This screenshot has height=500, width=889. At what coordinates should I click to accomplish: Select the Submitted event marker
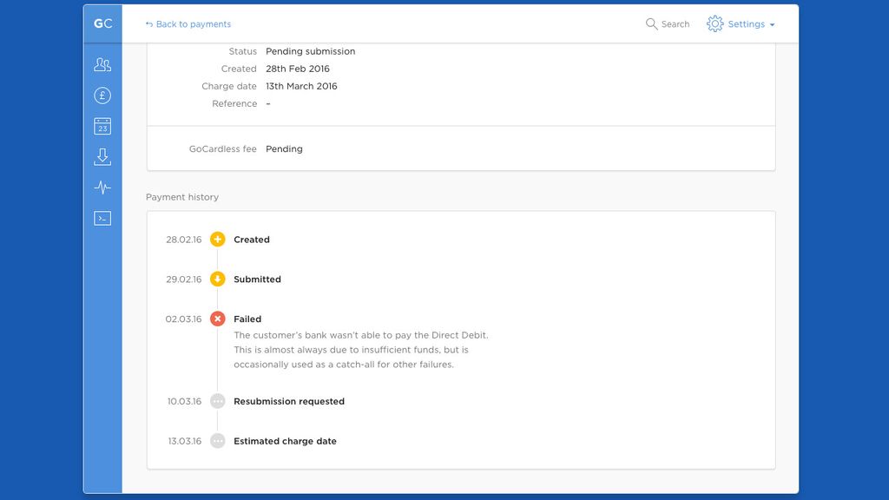pyautogui.click(x=217, y=280)
